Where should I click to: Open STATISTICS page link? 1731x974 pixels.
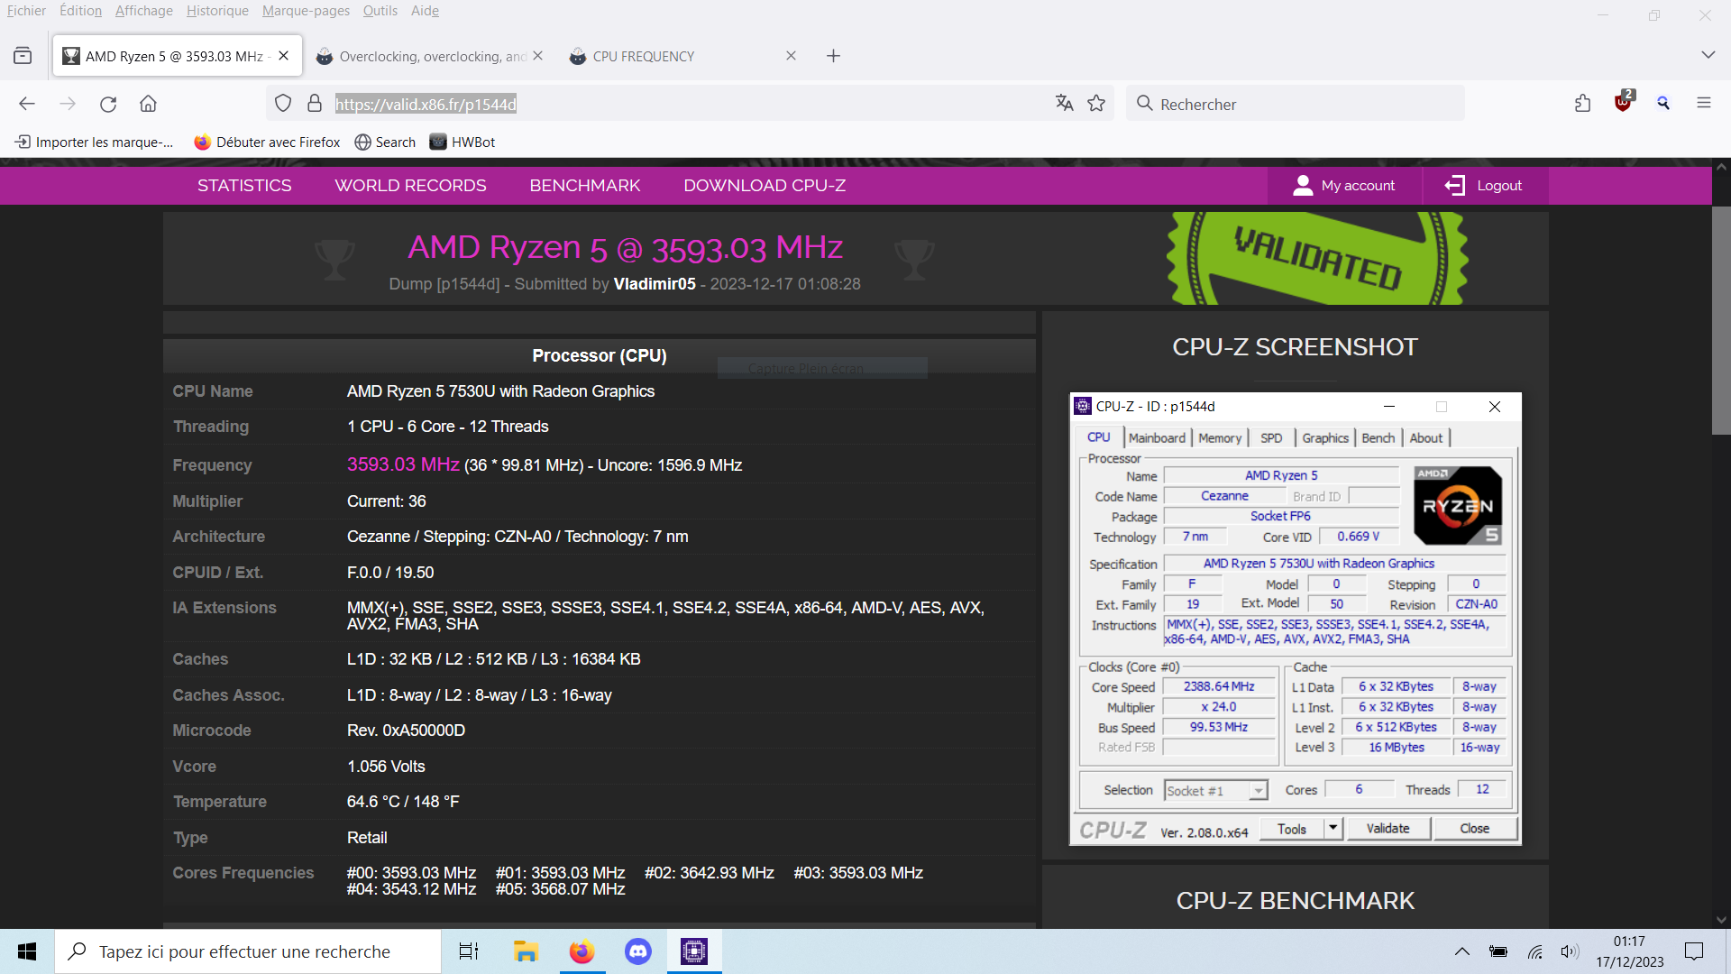click(244, 186)
